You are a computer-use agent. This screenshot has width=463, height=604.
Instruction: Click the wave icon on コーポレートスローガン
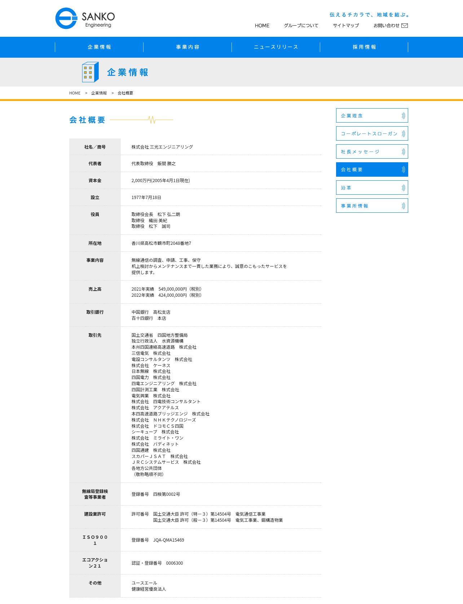coord(403,134)
